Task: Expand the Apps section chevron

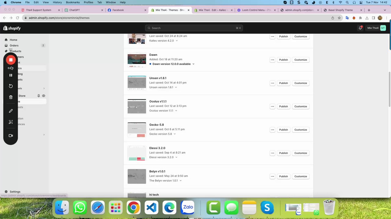Action: pyautogui.click(x=44, y=134)
